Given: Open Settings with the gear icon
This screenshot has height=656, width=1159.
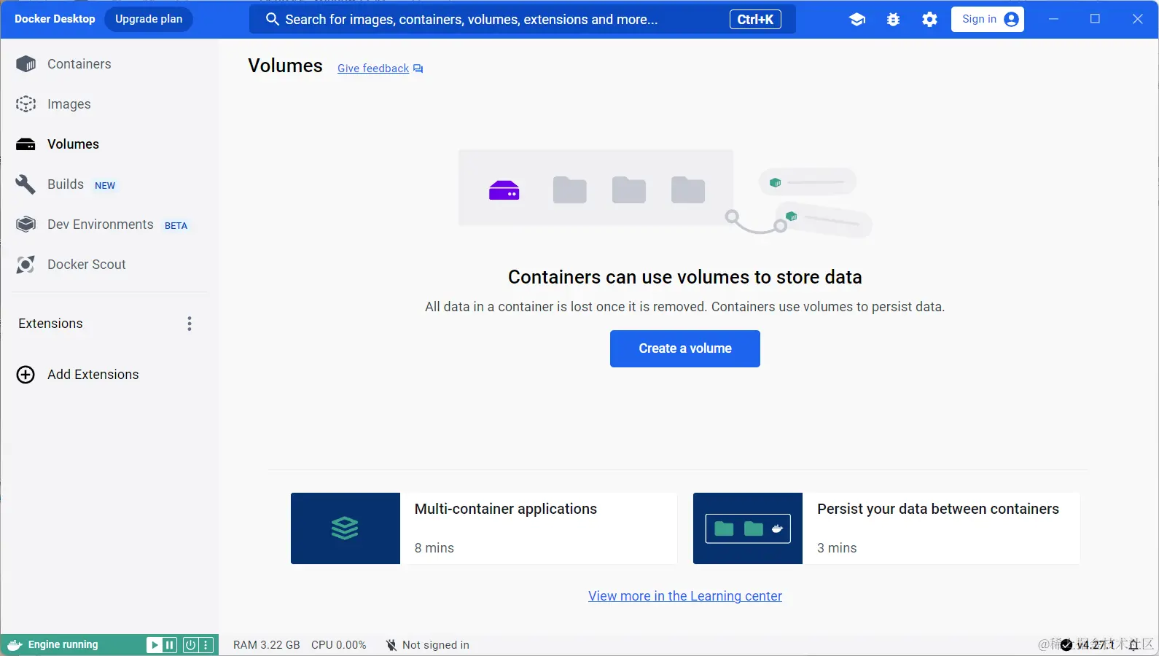Looking at the screenshot, I should [929, 20].
